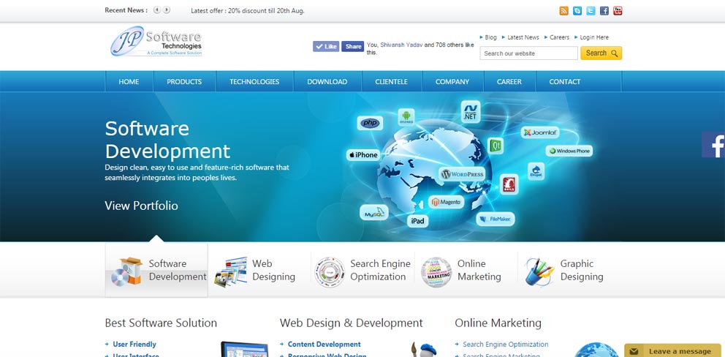Click the Software Development banner heading
Viewport: 725px width, 357px height.
(167, 140)
